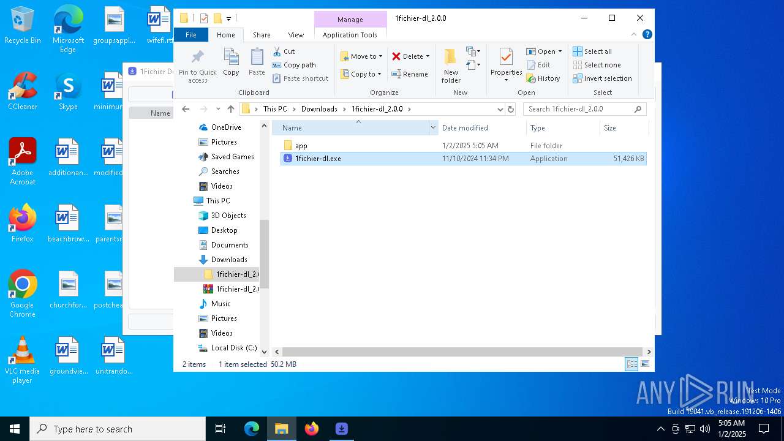Open Help question mark icon
The height and width of the screenshot is (441, 784).
(647, 35)
